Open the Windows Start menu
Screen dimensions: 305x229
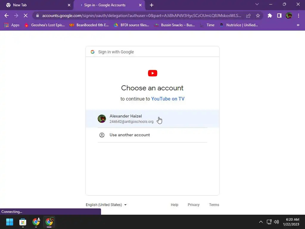(10, 222)
